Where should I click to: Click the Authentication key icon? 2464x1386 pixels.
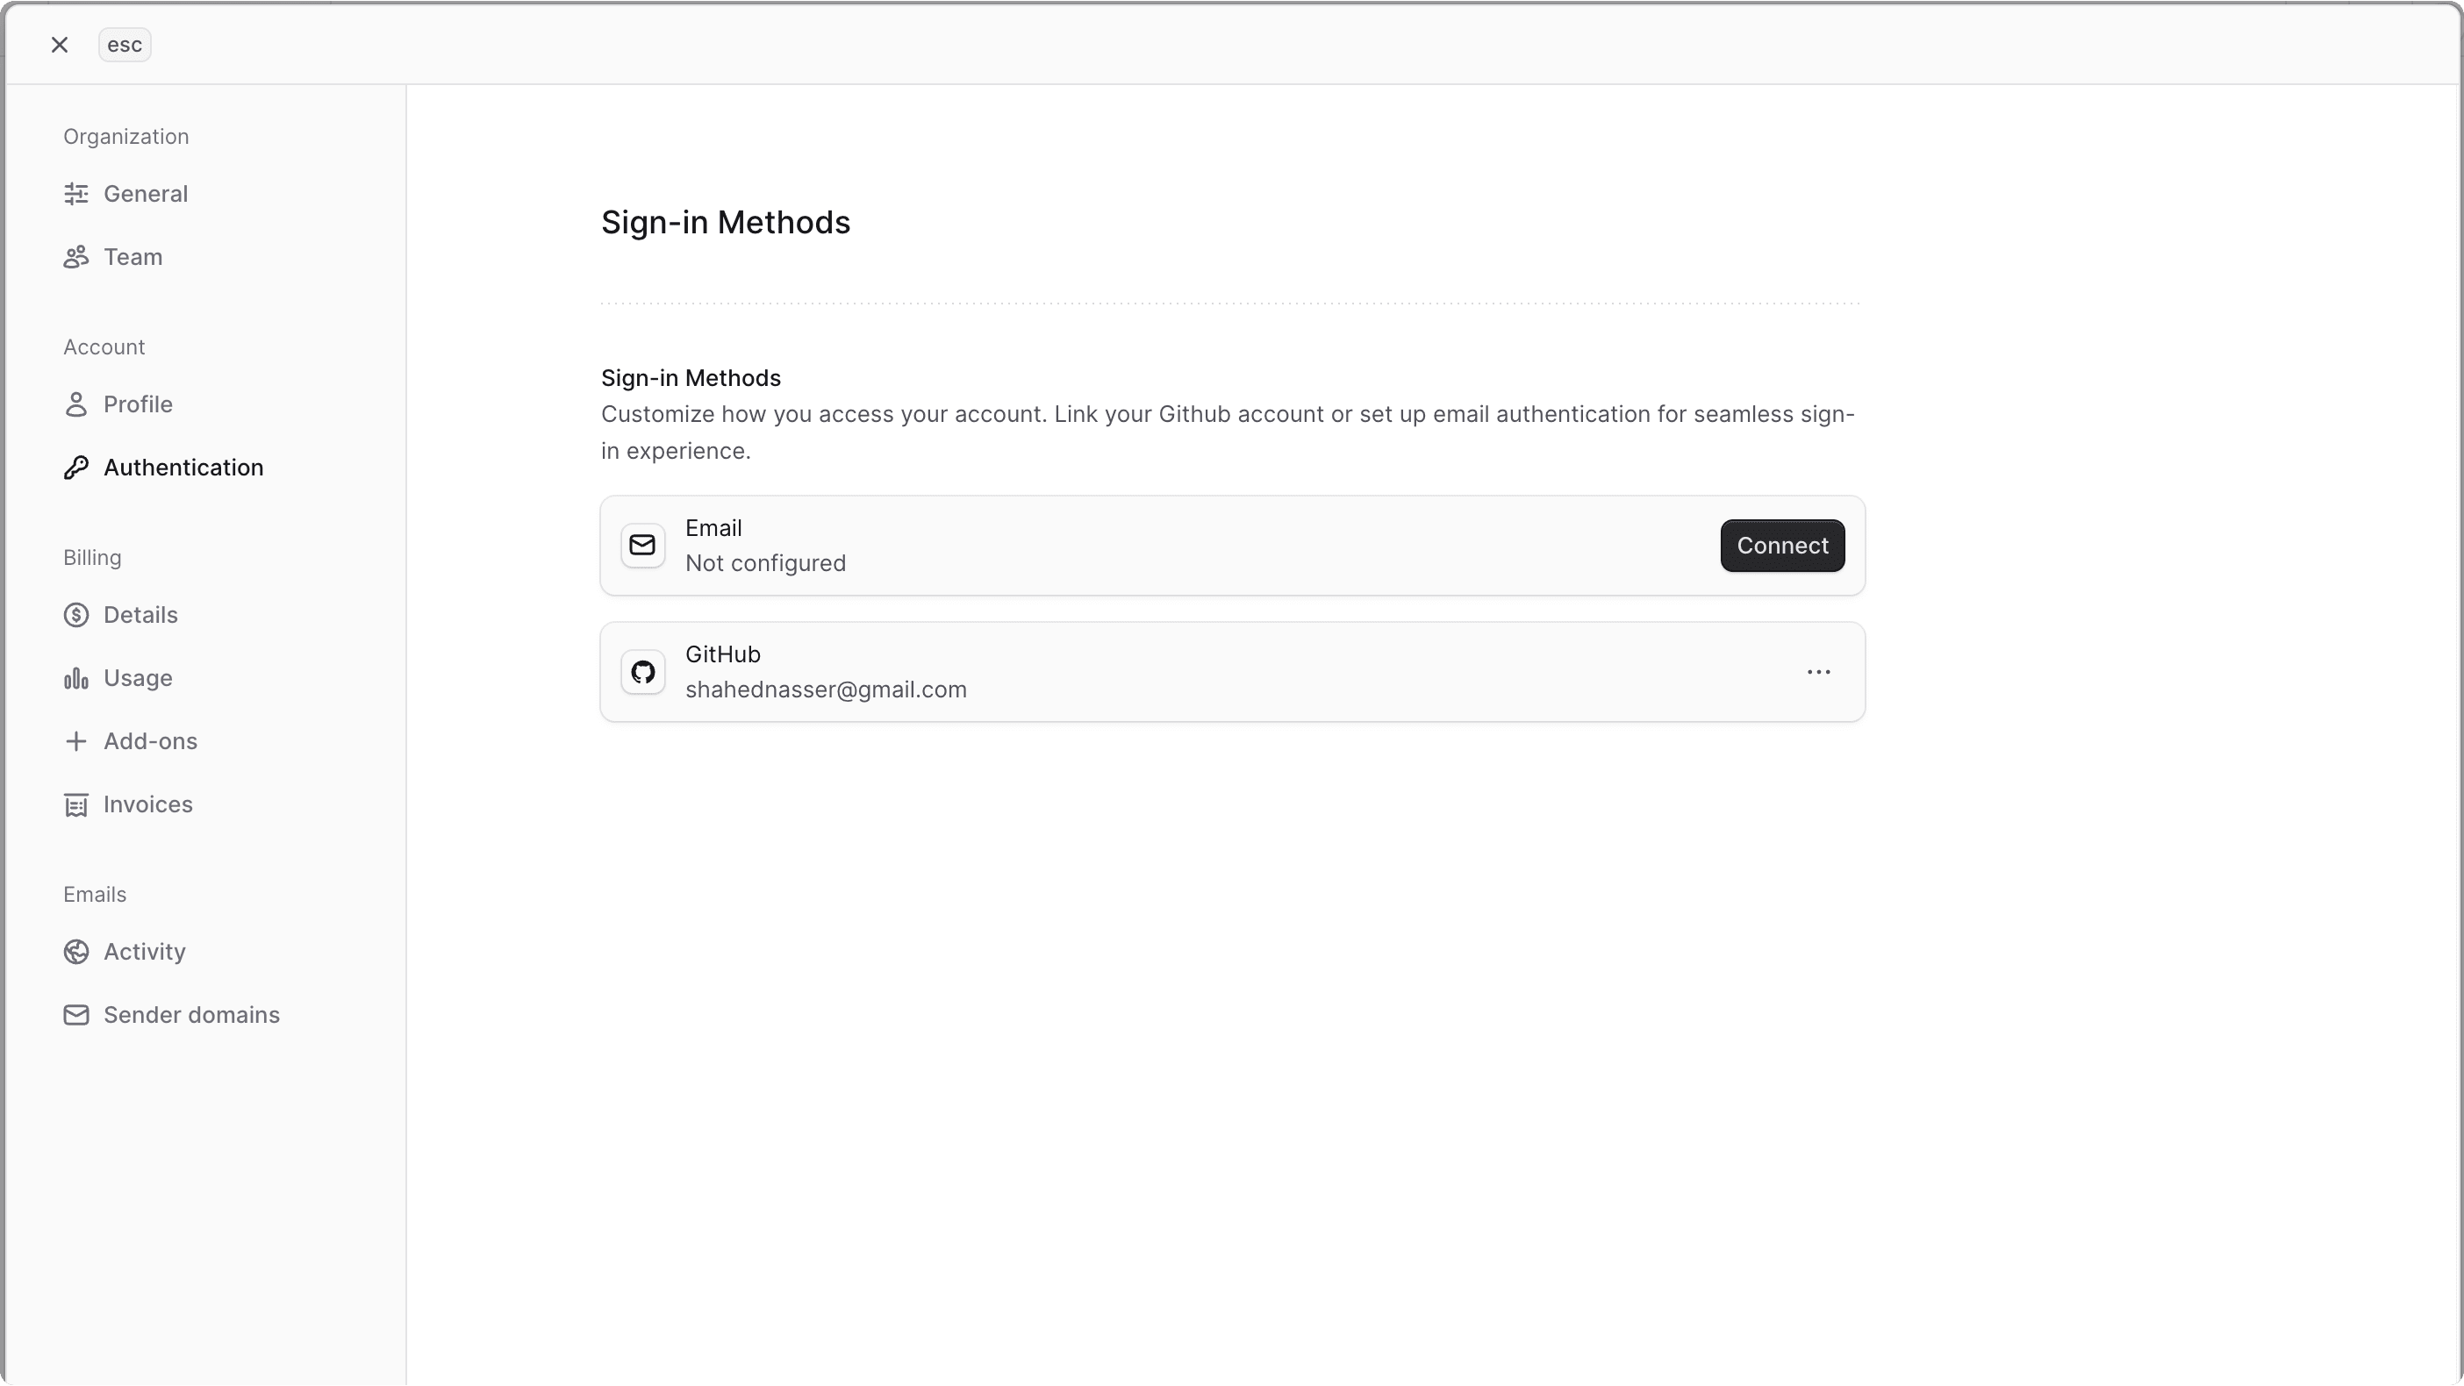76,468
